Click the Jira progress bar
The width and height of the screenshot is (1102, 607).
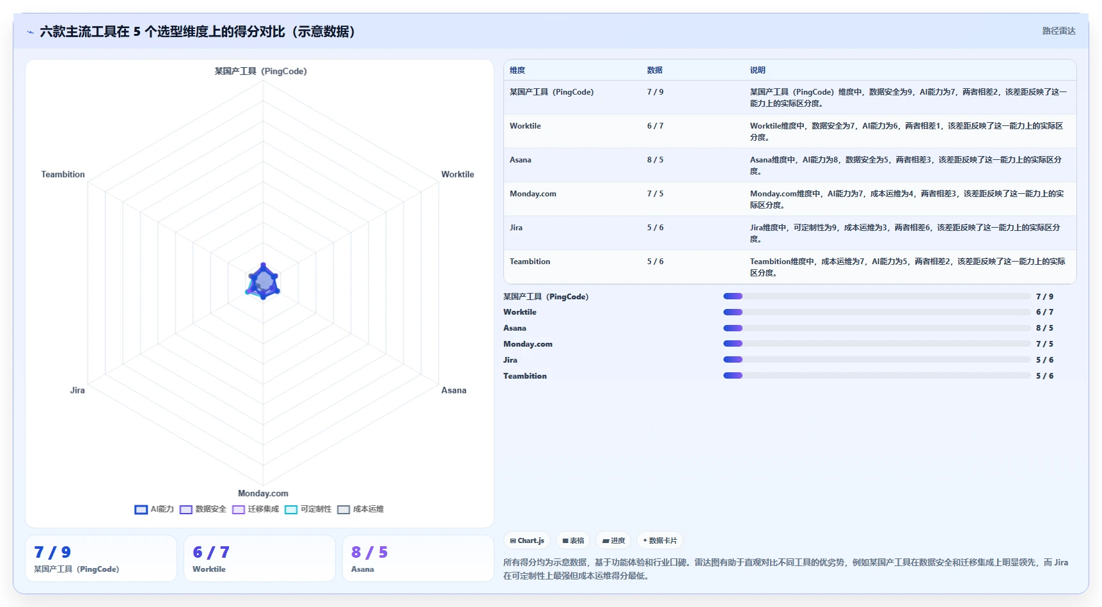pyautogui.click(x=876, y=359)
